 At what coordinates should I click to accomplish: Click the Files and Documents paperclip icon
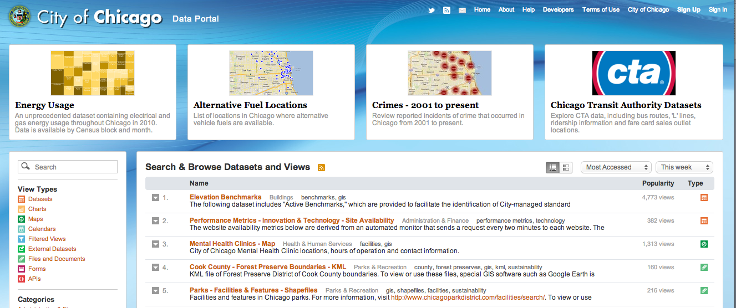22,259
